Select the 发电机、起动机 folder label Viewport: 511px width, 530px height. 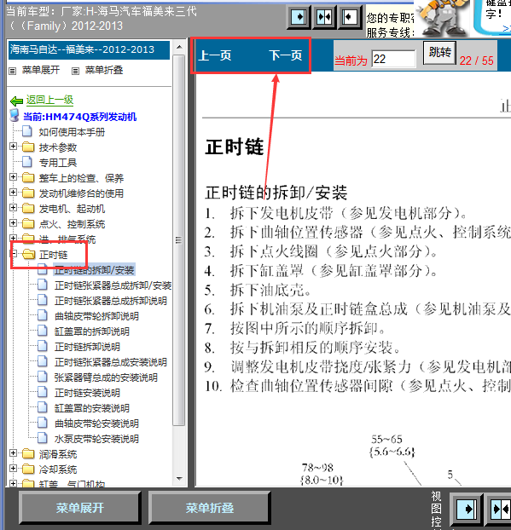[72, 209]
